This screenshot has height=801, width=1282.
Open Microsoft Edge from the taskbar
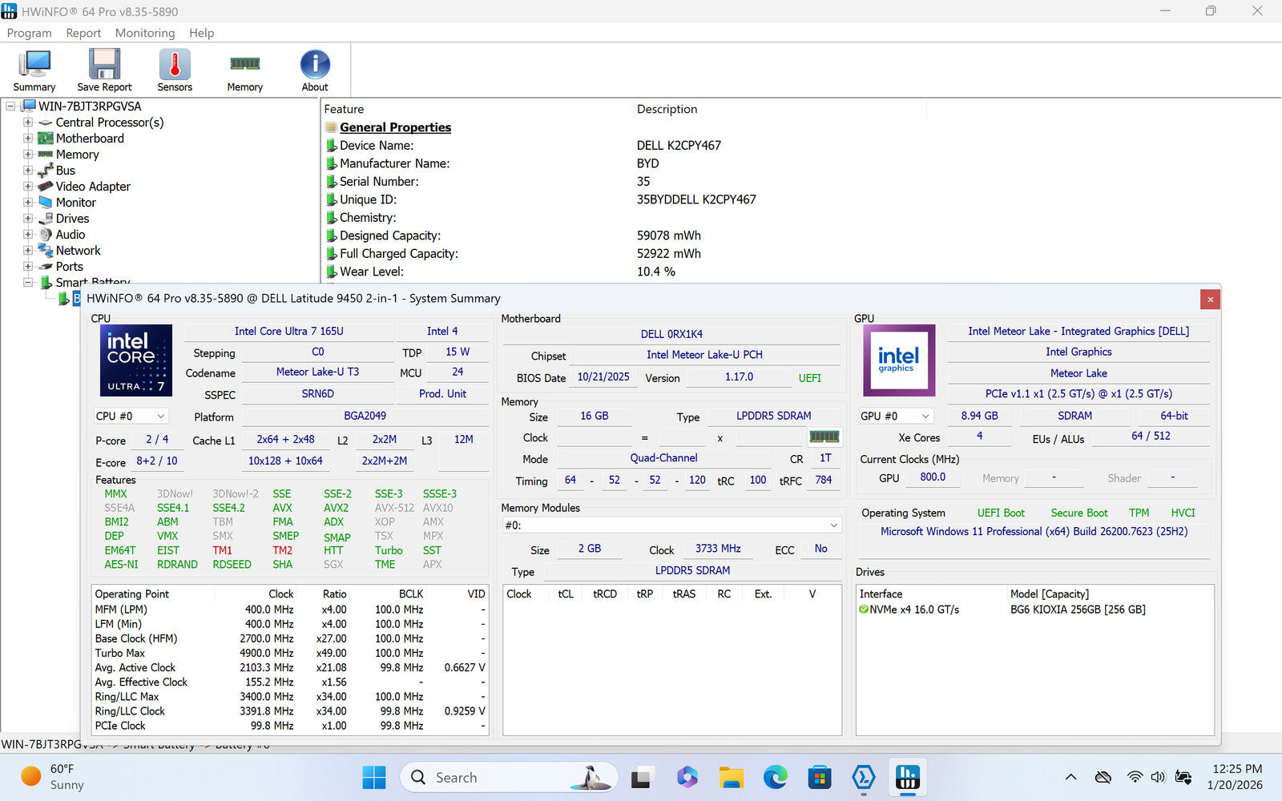click(x=775, y=777)
